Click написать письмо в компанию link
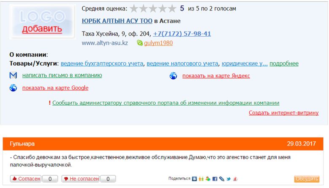The height and width of the screenshot is (188, 329). pyautogui.click(x=62, y=75)
